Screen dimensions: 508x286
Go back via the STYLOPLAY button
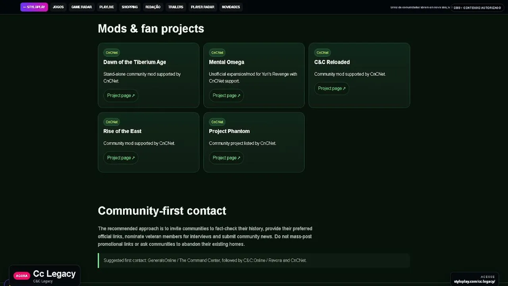34,7
